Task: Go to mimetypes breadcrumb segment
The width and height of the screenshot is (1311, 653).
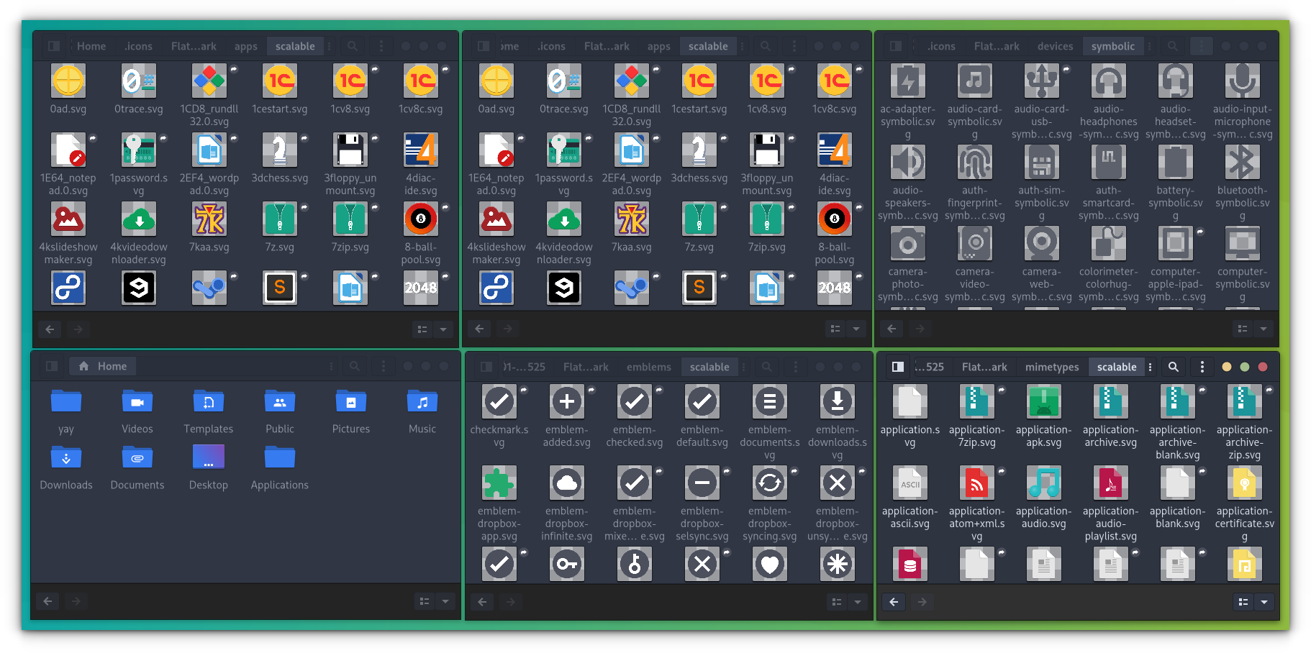Action: click(1052, 367)
